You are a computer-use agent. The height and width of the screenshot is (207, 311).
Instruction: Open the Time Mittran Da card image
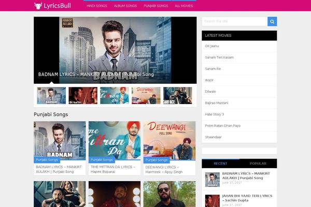[x=115, y=140]
